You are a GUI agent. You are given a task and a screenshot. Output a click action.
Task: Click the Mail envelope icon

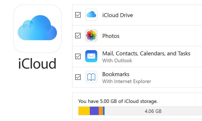coord(91,56)
